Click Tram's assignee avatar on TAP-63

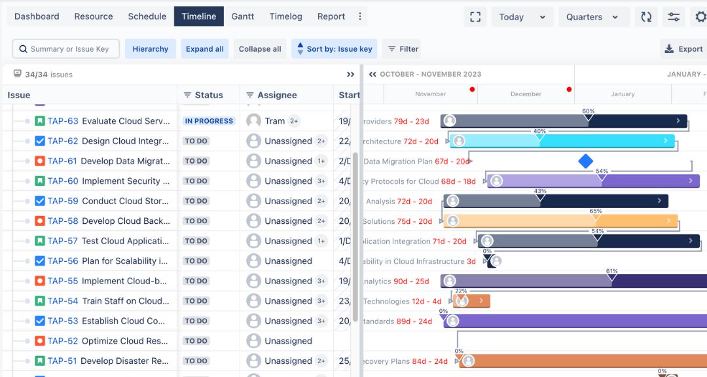click(253, 120)
